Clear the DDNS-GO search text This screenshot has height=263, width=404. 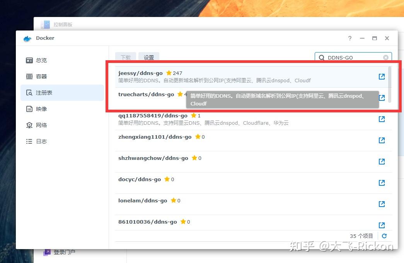pyautogui.click(x=385, y=58)
